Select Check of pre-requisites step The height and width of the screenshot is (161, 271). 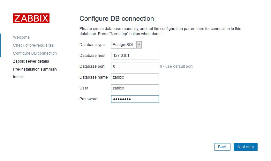point(34,45)
